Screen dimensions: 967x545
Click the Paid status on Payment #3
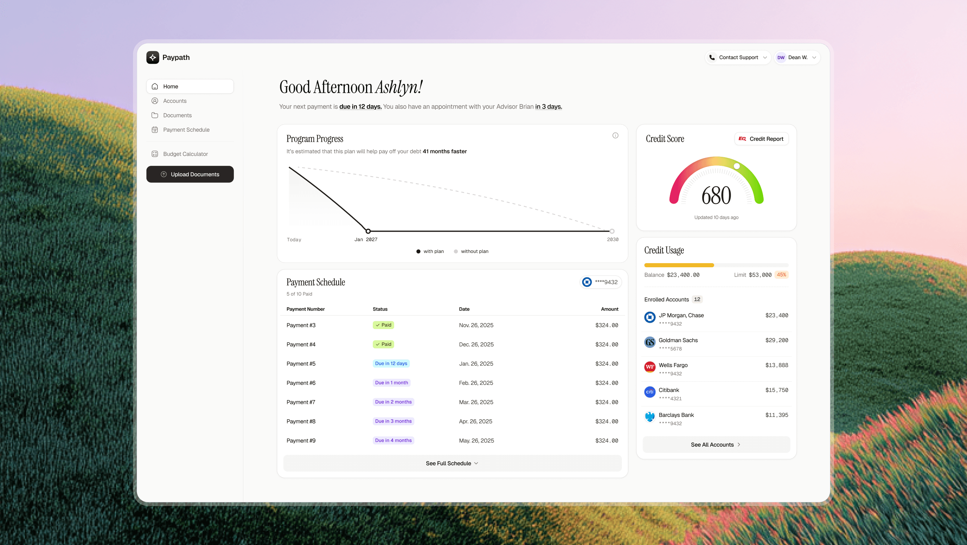click(383, 325)
